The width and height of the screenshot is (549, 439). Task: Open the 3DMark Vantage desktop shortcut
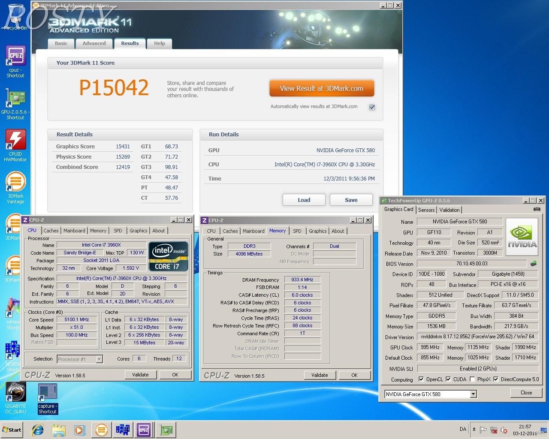tap(15, 188)
